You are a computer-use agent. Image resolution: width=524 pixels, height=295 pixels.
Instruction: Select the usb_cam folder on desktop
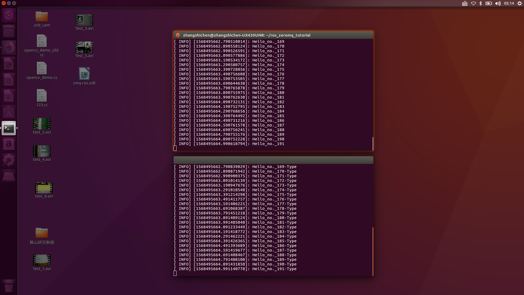[42, 17]
